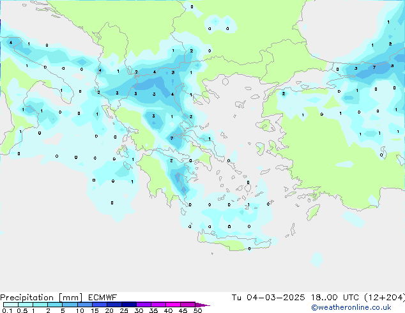This screenshot has height=313, width=405.
Task: Click the '(12+204)' forecast offset text
Action: [x=385, y=298]
